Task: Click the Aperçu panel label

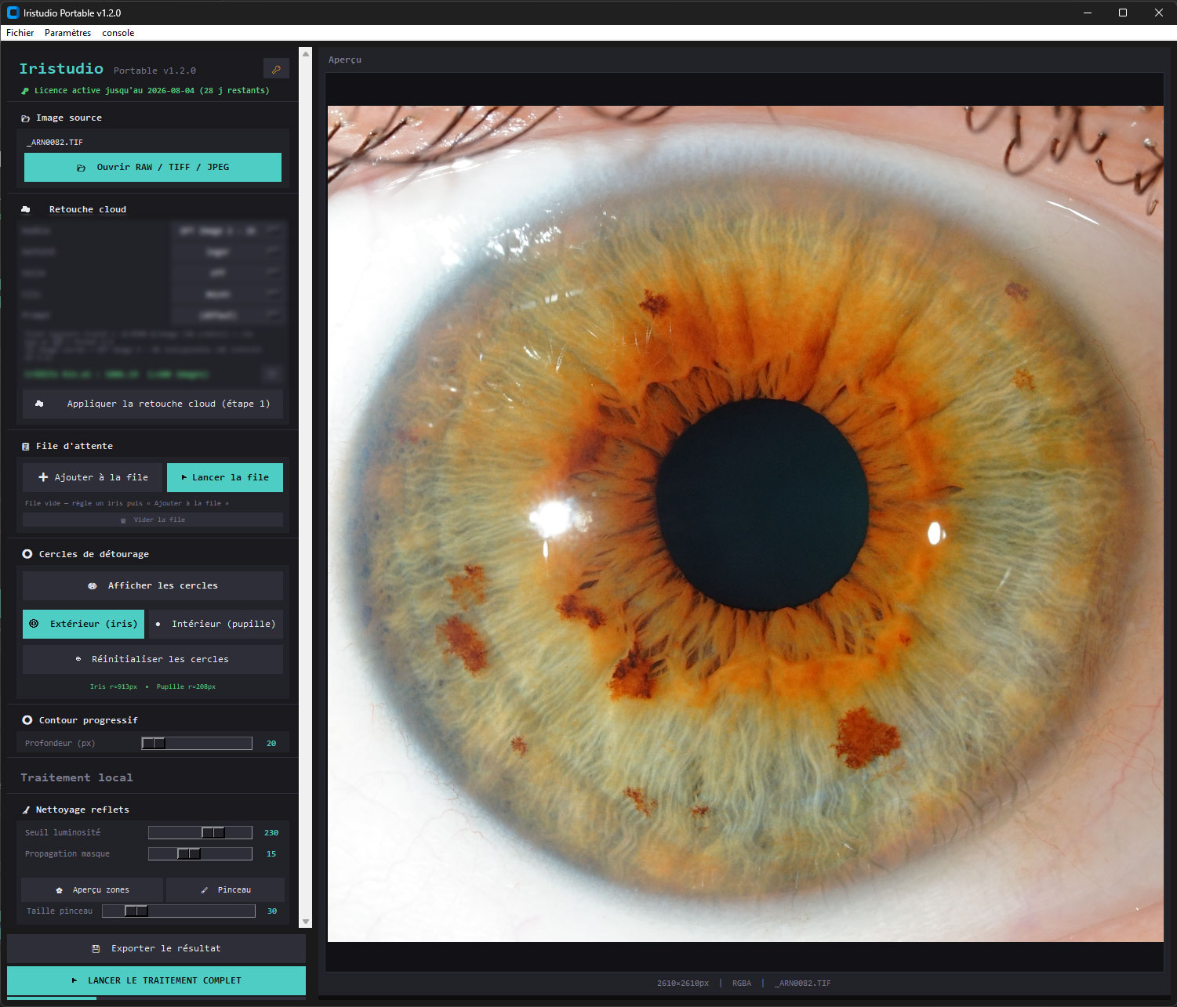Action: (345, 60)
